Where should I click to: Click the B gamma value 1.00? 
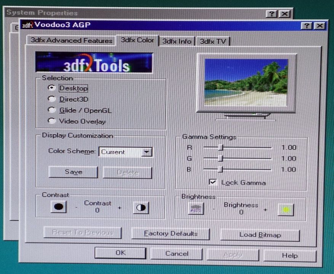point(289,169)
